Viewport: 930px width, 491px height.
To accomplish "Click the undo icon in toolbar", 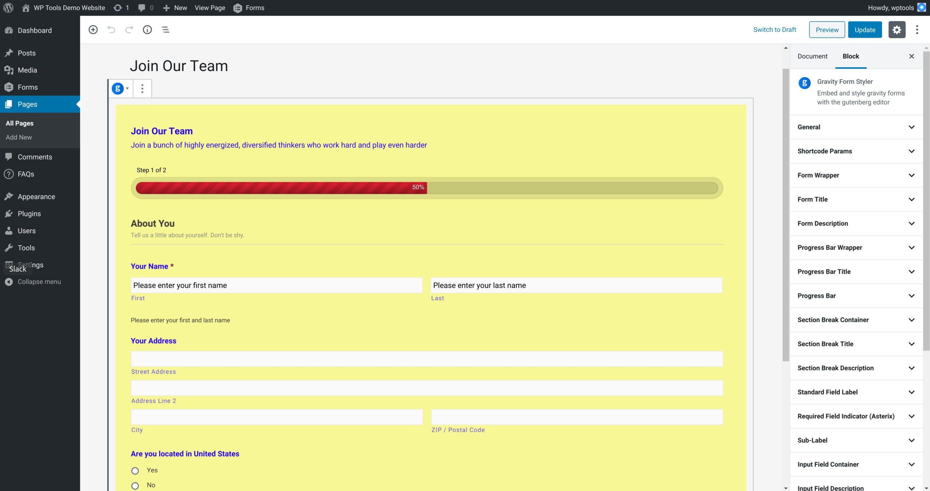I will point(111,29).
